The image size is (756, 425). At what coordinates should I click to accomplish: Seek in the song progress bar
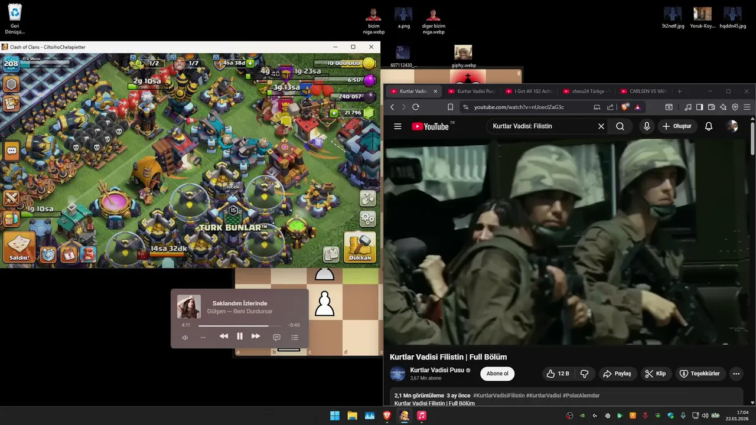tap(239, 325)
